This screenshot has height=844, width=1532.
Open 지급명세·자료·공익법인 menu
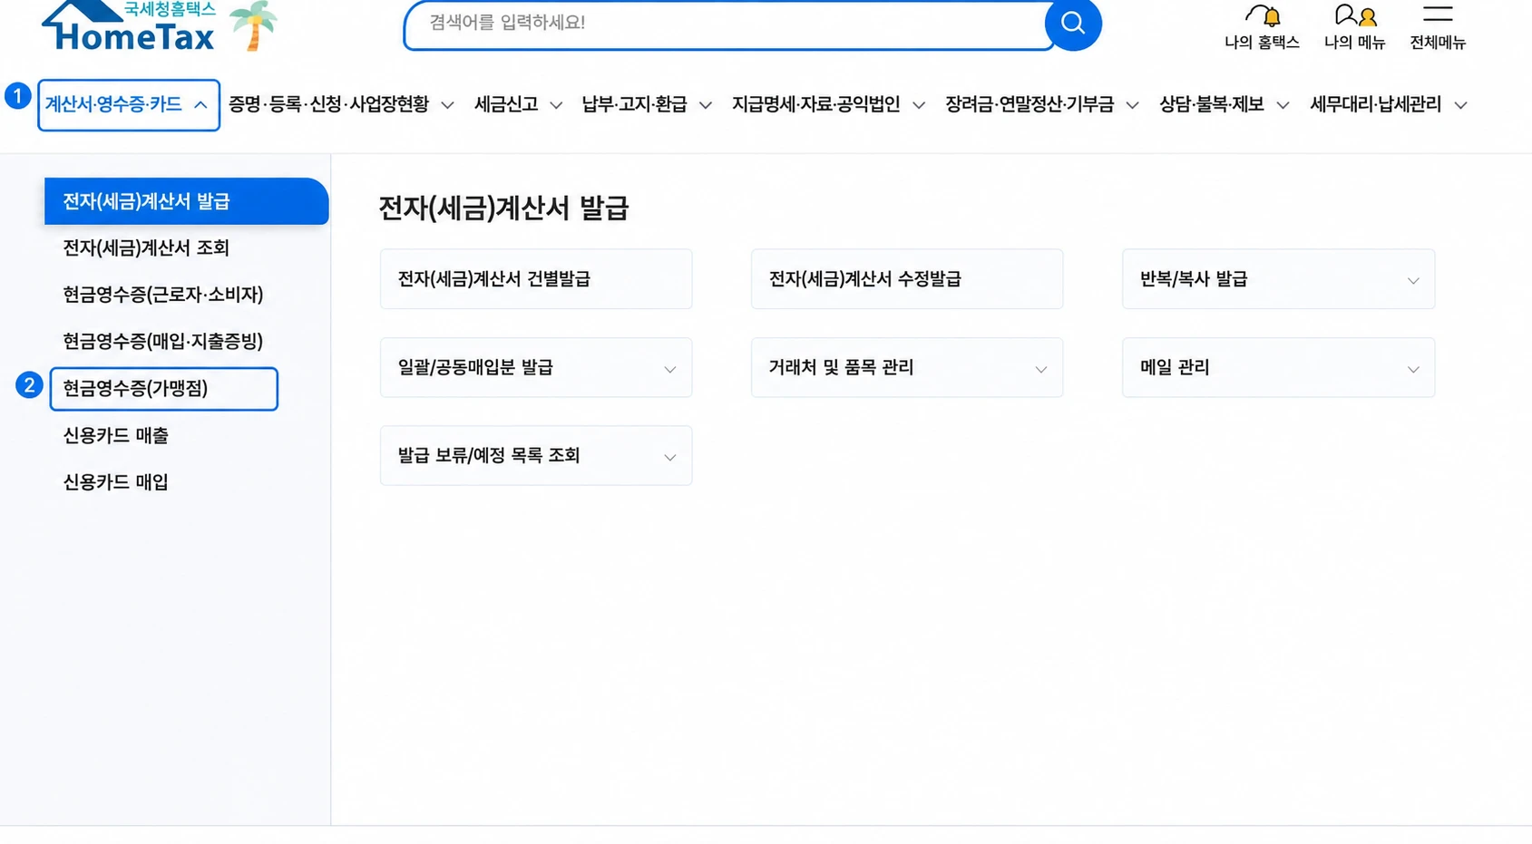[829, 105]
